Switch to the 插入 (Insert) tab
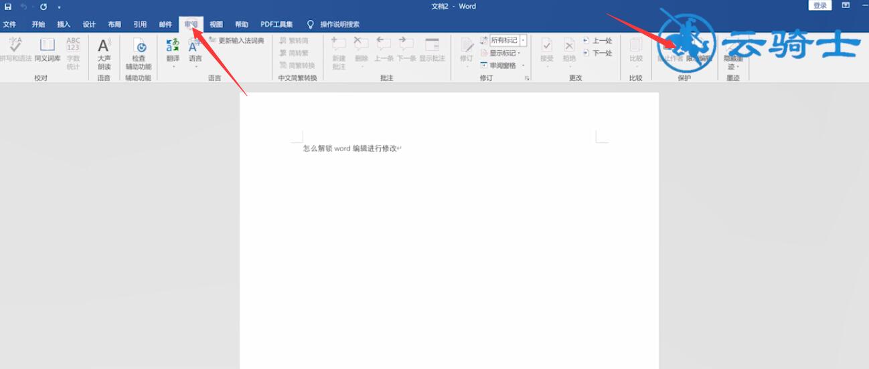Viewport: 869px width, 369px height. (x=64, y=25)
